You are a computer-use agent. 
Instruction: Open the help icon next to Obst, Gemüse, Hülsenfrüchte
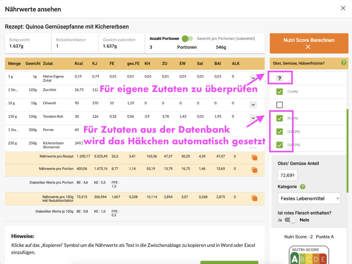coord(343,62)
